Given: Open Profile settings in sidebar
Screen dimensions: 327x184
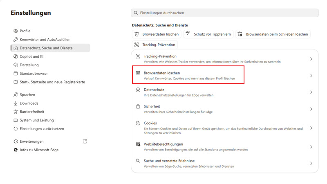Looking at the screenshot, I should pyautogui.click(x=50, y=31).
